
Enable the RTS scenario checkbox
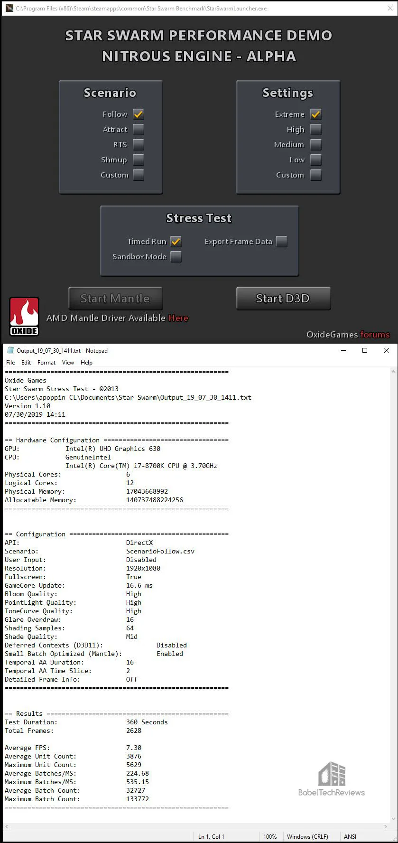(x=138, y=145)
